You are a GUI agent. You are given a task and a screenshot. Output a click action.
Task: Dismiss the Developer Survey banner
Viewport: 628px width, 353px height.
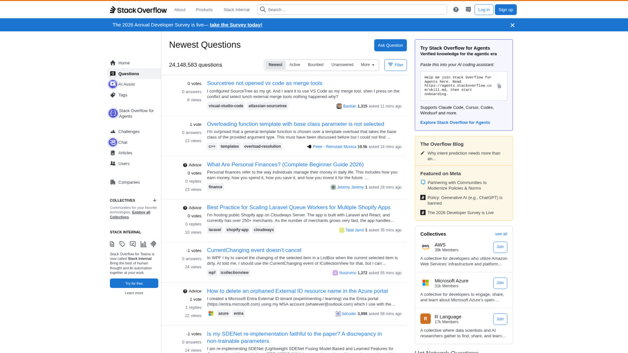pyautogui.click(x=512, y=25)
